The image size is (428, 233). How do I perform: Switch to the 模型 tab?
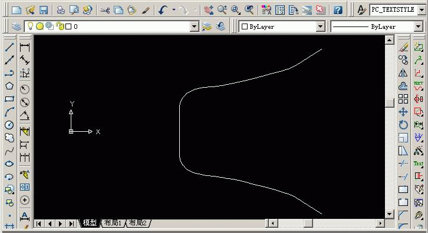pos(90,223)
